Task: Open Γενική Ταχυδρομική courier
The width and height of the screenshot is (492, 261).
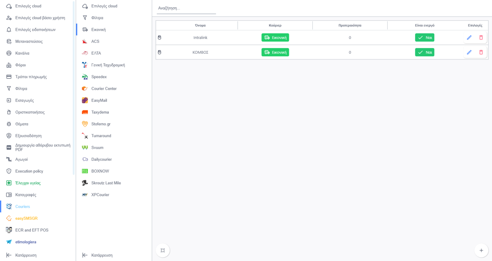Action: pyautogui.click(x=108, y=65)
